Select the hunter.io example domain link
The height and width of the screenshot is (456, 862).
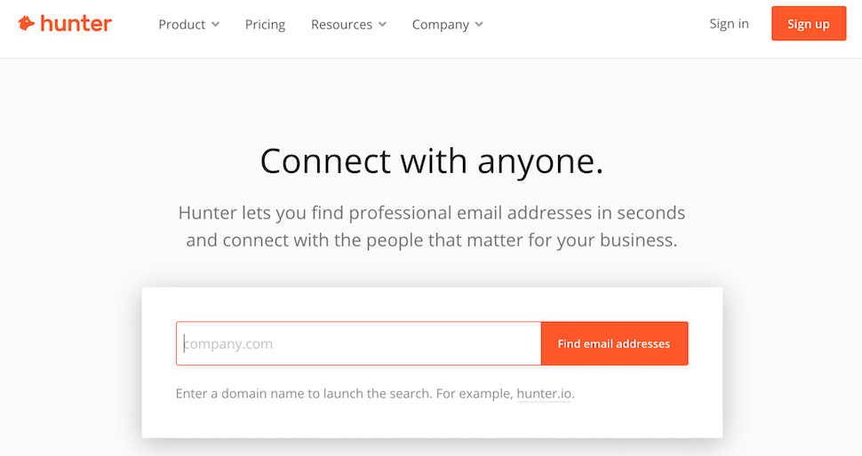click(544, 393)
